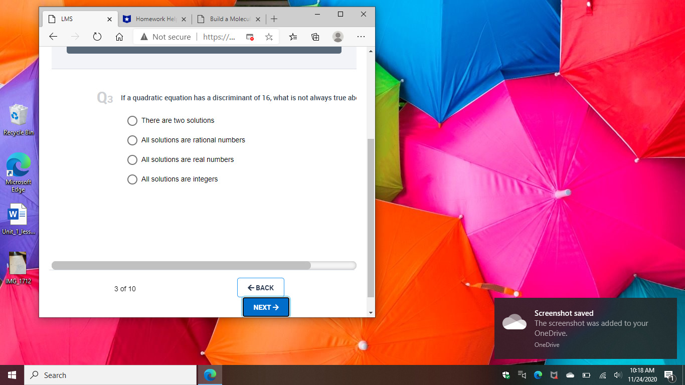
Task: Open the clock showing 10:18 AM
Action: click(642, 375)
